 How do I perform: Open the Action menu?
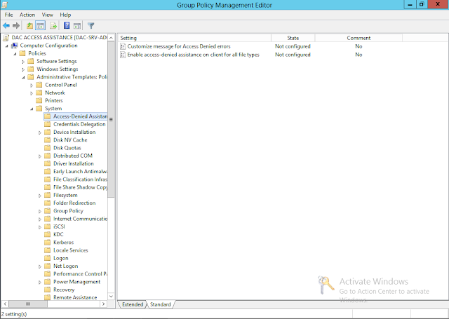[27, 15]
